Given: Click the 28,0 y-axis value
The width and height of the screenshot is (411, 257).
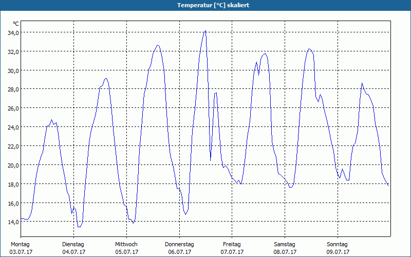Looking at the screenshot, I should pyautogui.click(x=13, y=89).
